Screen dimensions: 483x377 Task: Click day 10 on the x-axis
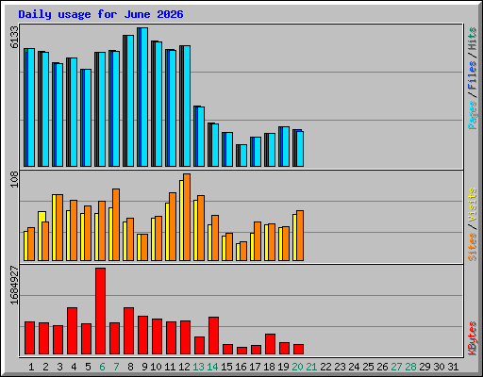pos(156,367)
